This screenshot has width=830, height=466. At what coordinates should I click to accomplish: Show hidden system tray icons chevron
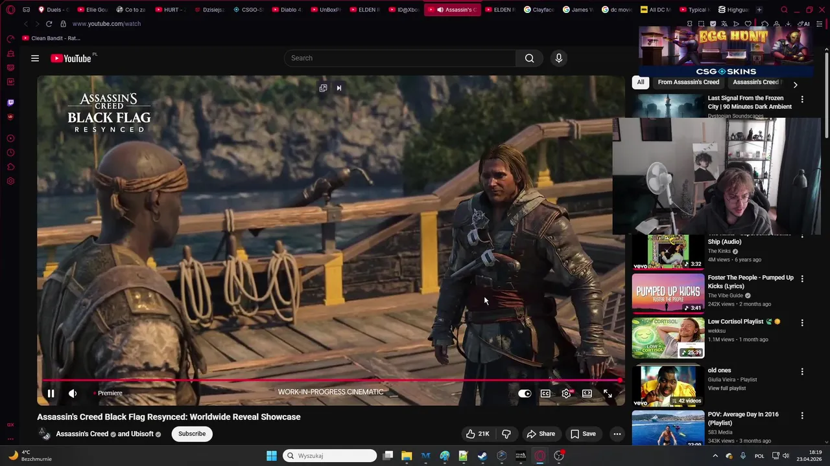715,456
